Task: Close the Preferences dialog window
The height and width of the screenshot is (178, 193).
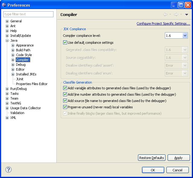Action: [x=188, y=5]
